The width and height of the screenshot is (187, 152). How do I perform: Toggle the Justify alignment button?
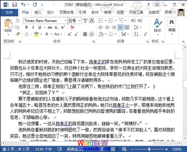coord(120,27)
